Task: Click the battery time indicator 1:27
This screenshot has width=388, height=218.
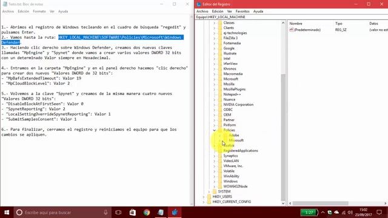Action: pos(309,213)
